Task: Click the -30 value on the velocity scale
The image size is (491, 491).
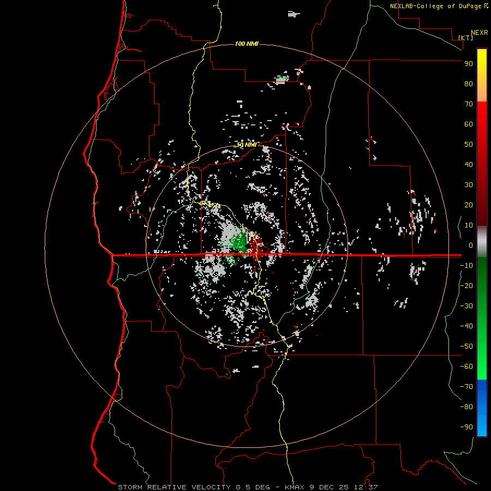Action: click(466, 306)
